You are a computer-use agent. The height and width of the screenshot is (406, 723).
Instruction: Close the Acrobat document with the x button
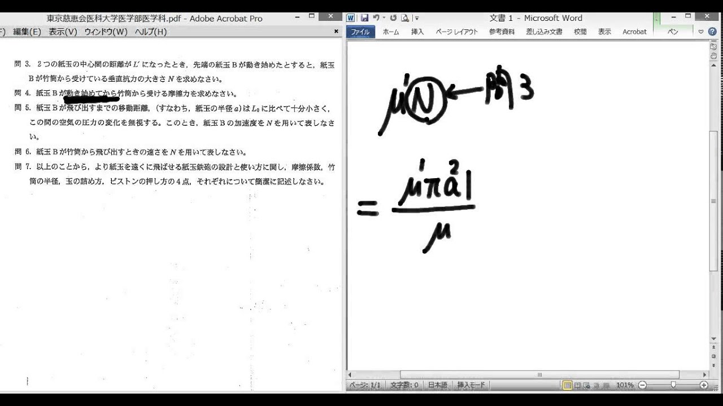click(336, 32)
